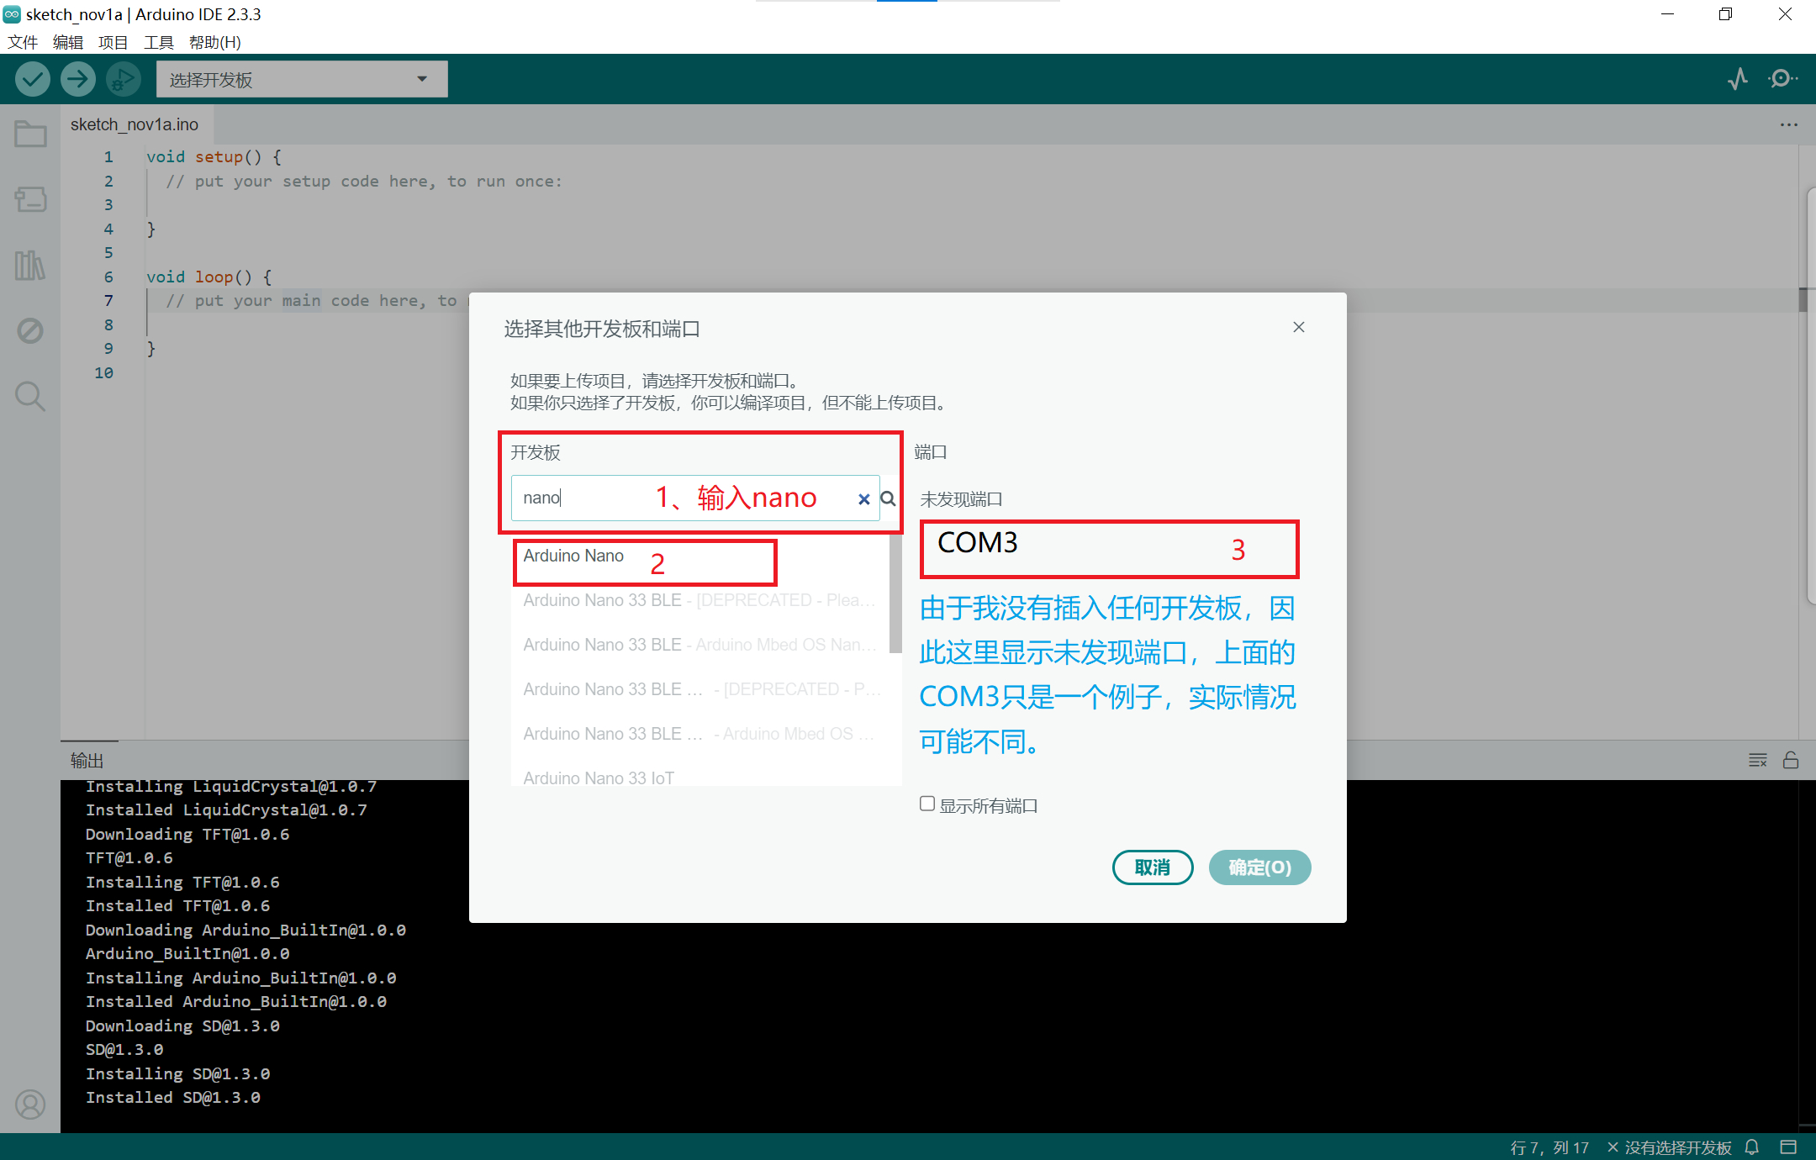Open the 文件 menu

tap(23, 42)
